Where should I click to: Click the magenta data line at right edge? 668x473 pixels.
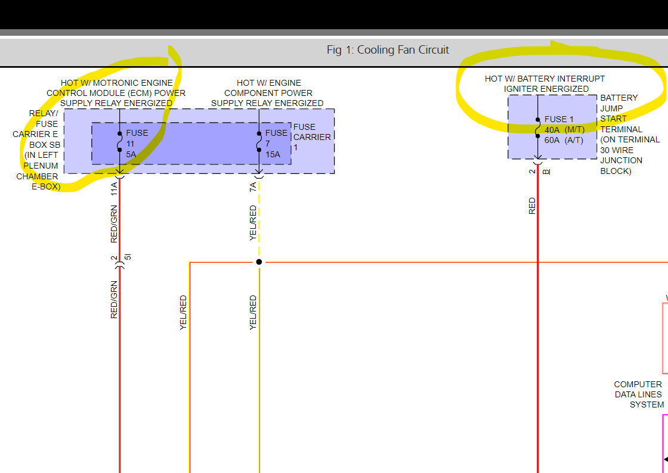pyautogui.click(x=664, y=443)
